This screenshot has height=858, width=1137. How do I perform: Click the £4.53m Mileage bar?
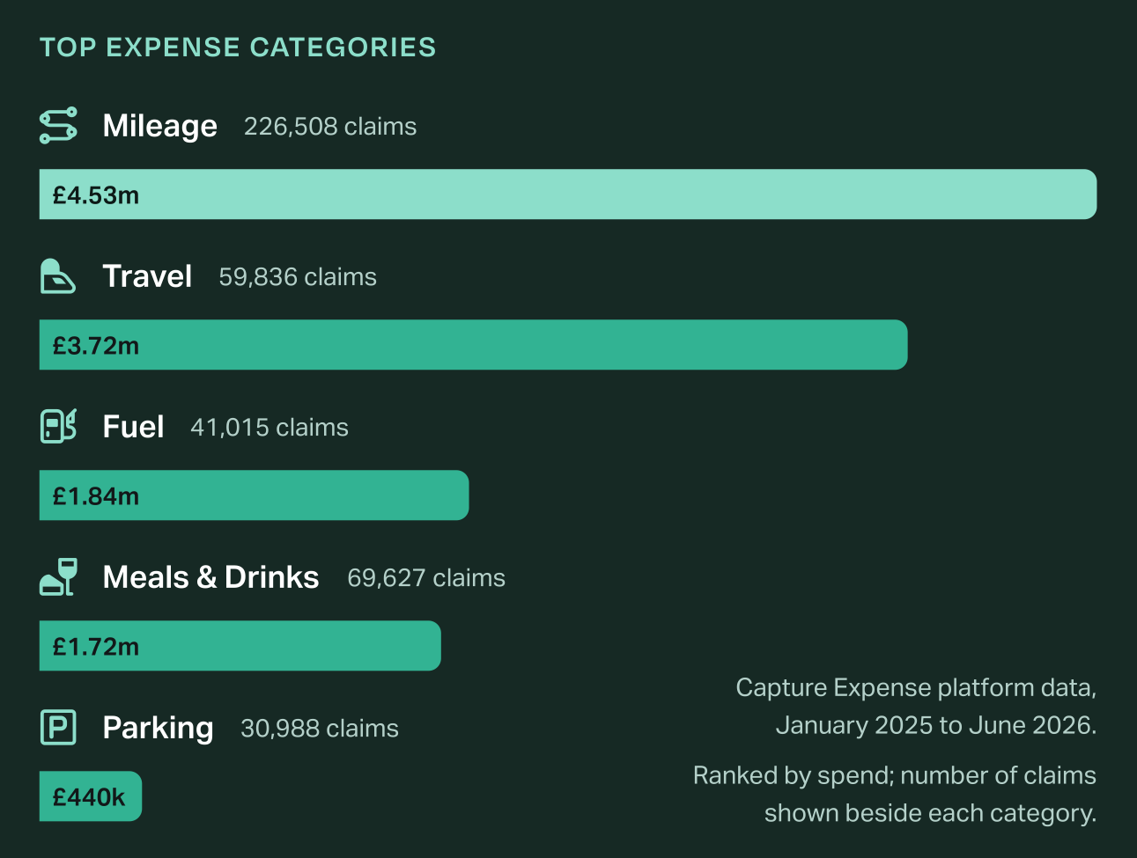click(568, 194)
